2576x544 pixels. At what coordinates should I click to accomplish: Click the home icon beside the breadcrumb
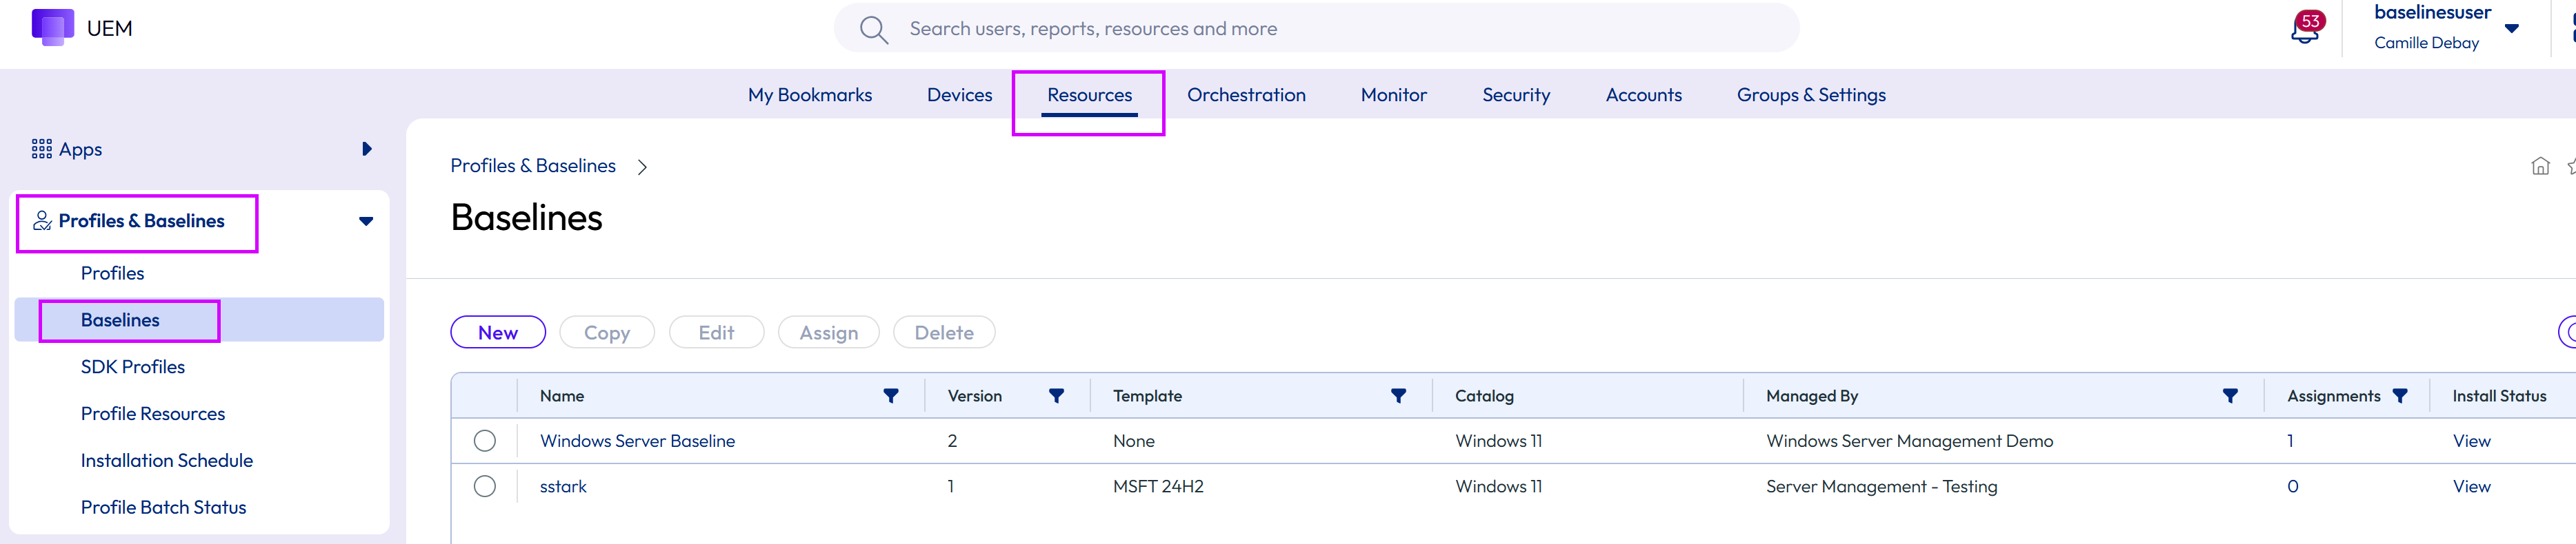click(2540, 166)
